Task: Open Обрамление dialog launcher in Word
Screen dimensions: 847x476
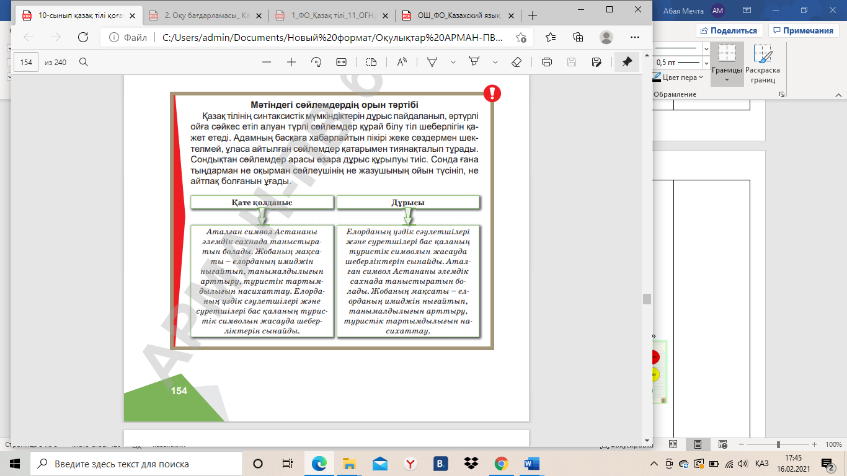Action: click(x=783, y=94)
